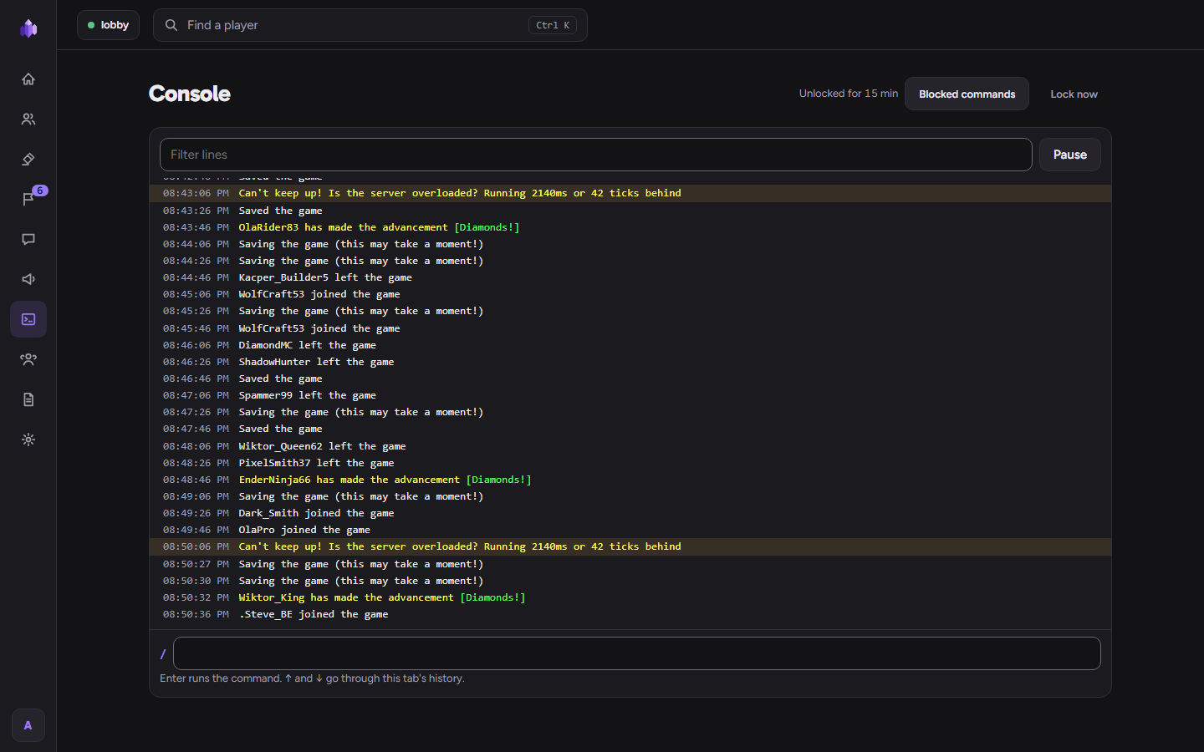Select the WolfCraft53 joined line at 08:45:46
The width and height of the screenshot is (1204, 752).
click(x=630, y=328)
